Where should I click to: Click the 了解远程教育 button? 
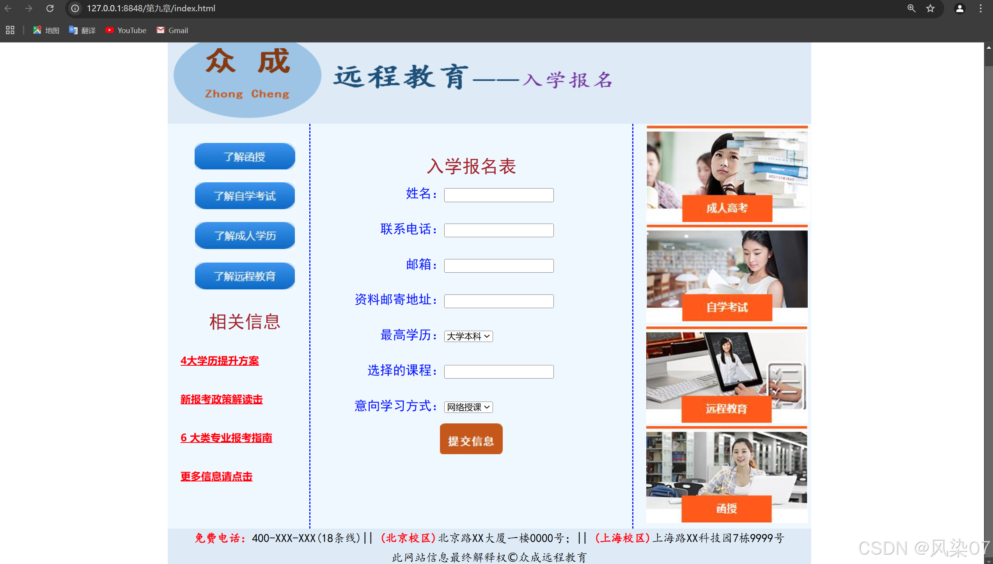tap(245, 276)
